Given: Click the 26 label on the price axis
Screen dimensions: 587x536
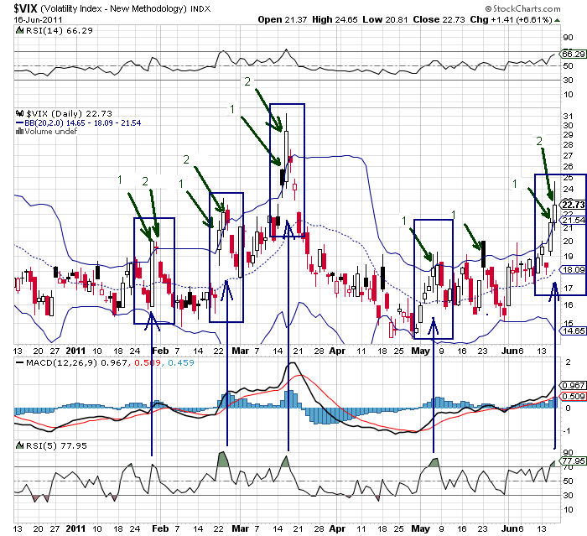Looking at the screenshot, I should (568, 166).
